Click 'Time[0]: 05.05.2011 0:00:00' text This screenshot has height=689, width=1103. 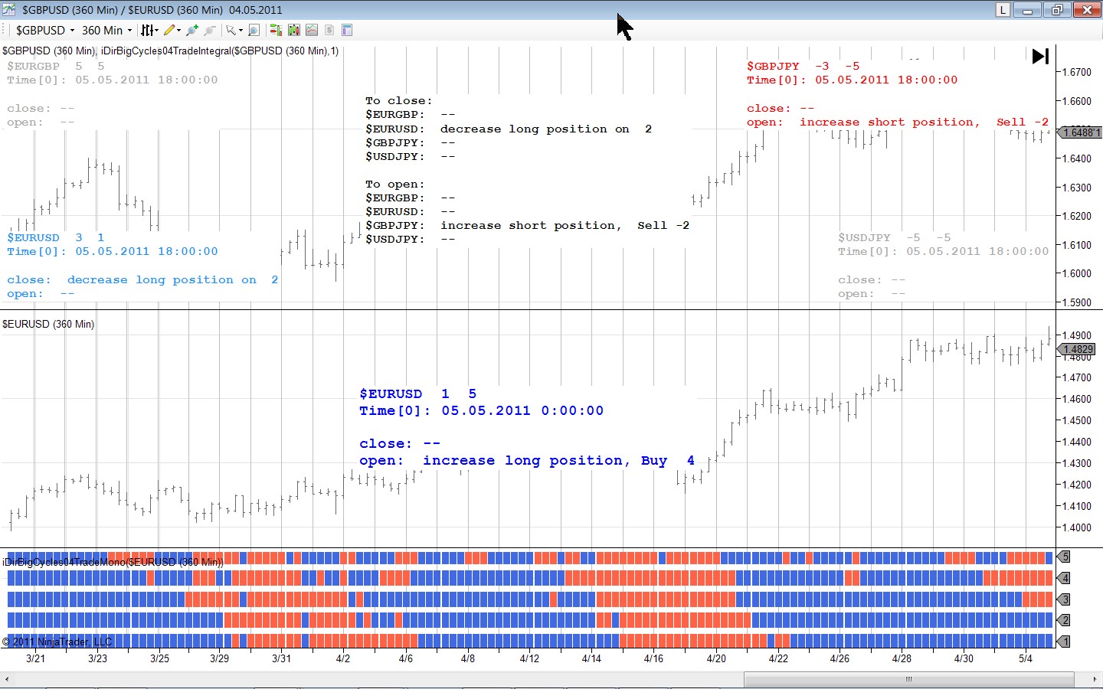(x=482, y=411)
